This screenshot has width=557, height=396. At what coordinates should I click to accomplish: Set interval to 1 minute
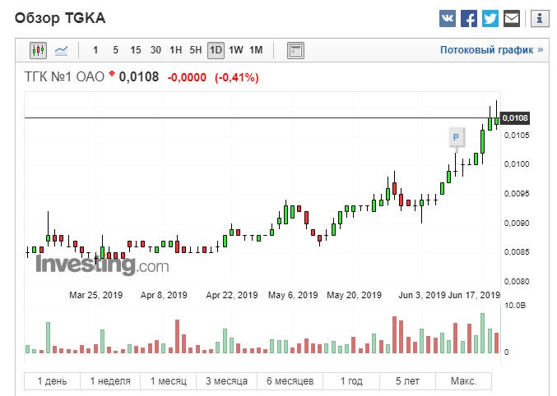click(95, 50)
